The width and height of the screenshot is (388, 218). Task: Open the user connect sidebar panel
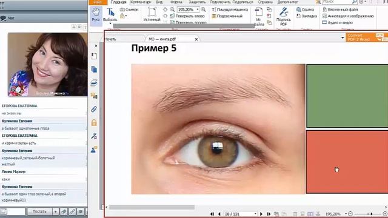(94, 150)
